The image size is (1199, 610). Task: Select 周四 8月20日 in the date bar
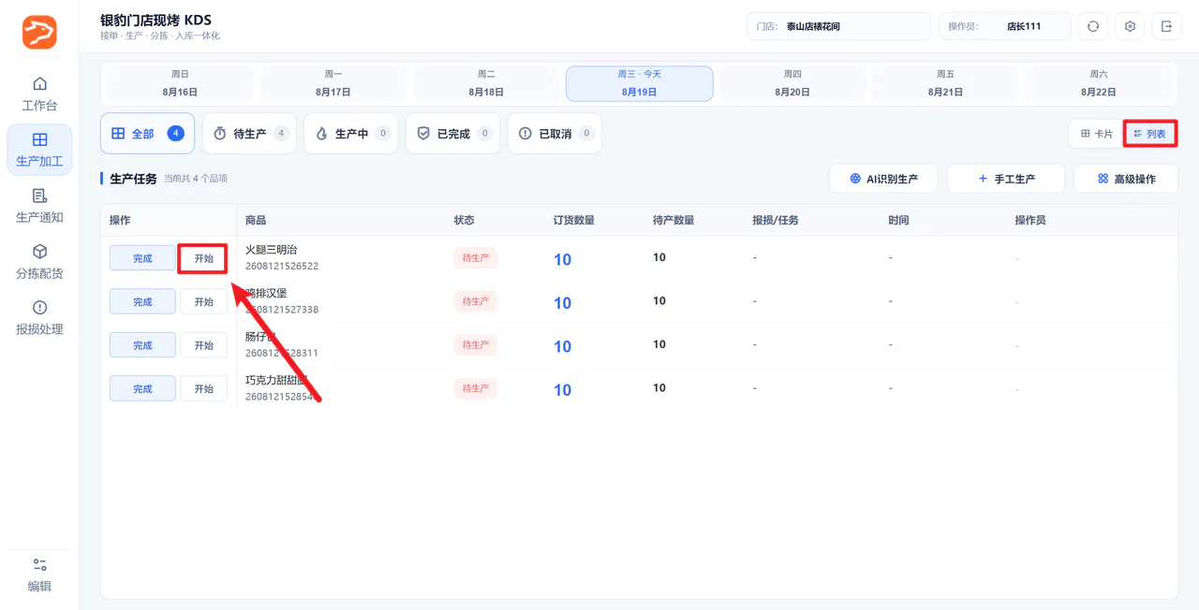792,83
